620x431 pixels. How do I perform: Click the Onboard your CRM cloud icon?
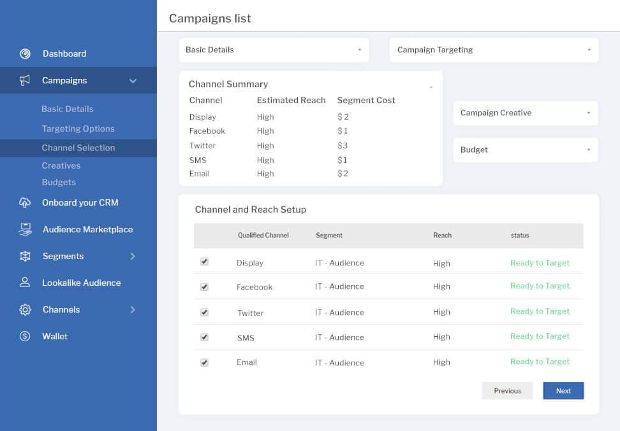click(x=24, y=202)
